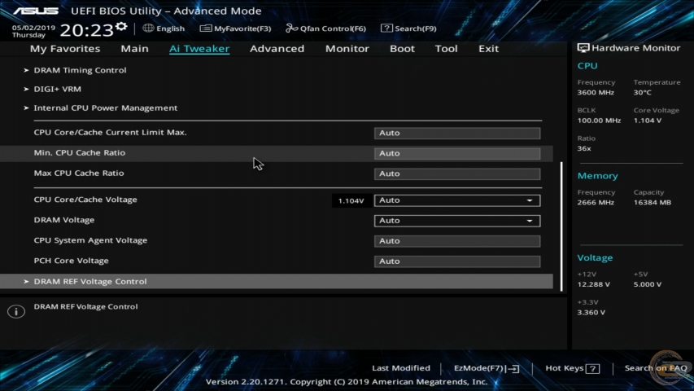This screenshot has width=694, height=391.
Task: Click the settings gear next to the clock
Action: 121,27
